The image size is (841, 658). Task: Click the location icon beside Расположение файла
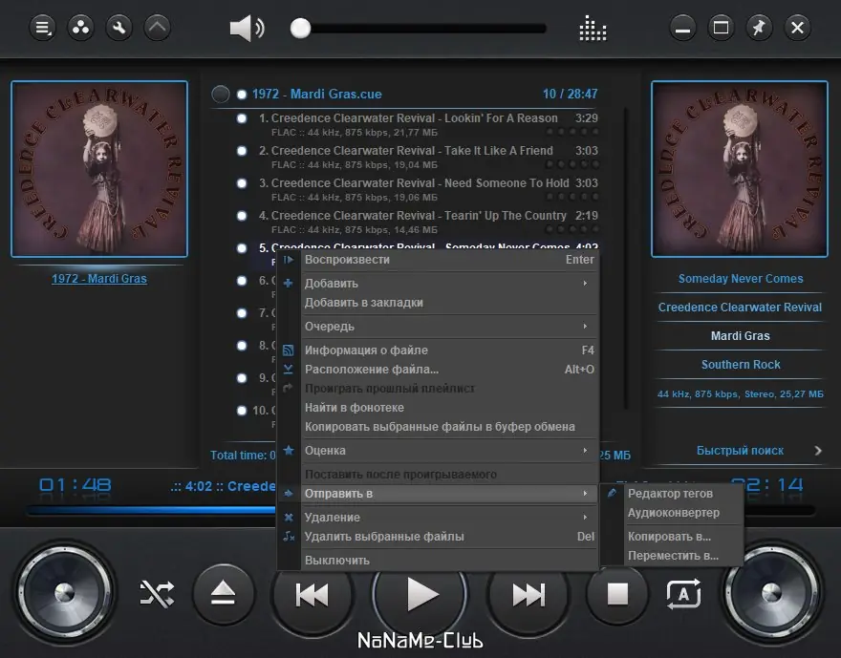coord(289,370)
